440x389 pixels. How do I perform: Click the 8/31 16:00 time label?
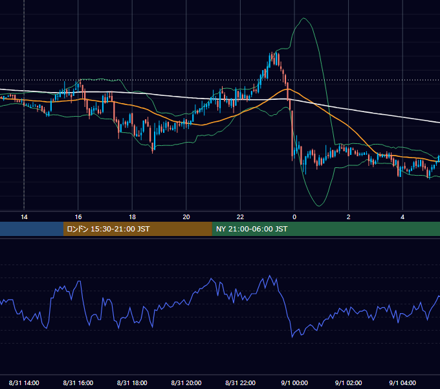tap(78, 383)
